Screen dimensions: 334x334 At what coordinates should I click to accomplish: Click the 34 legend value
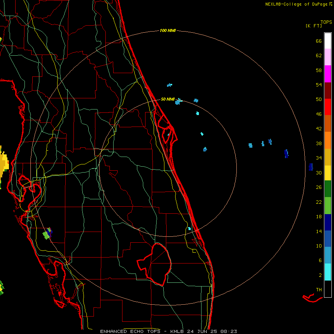[319, 158]
